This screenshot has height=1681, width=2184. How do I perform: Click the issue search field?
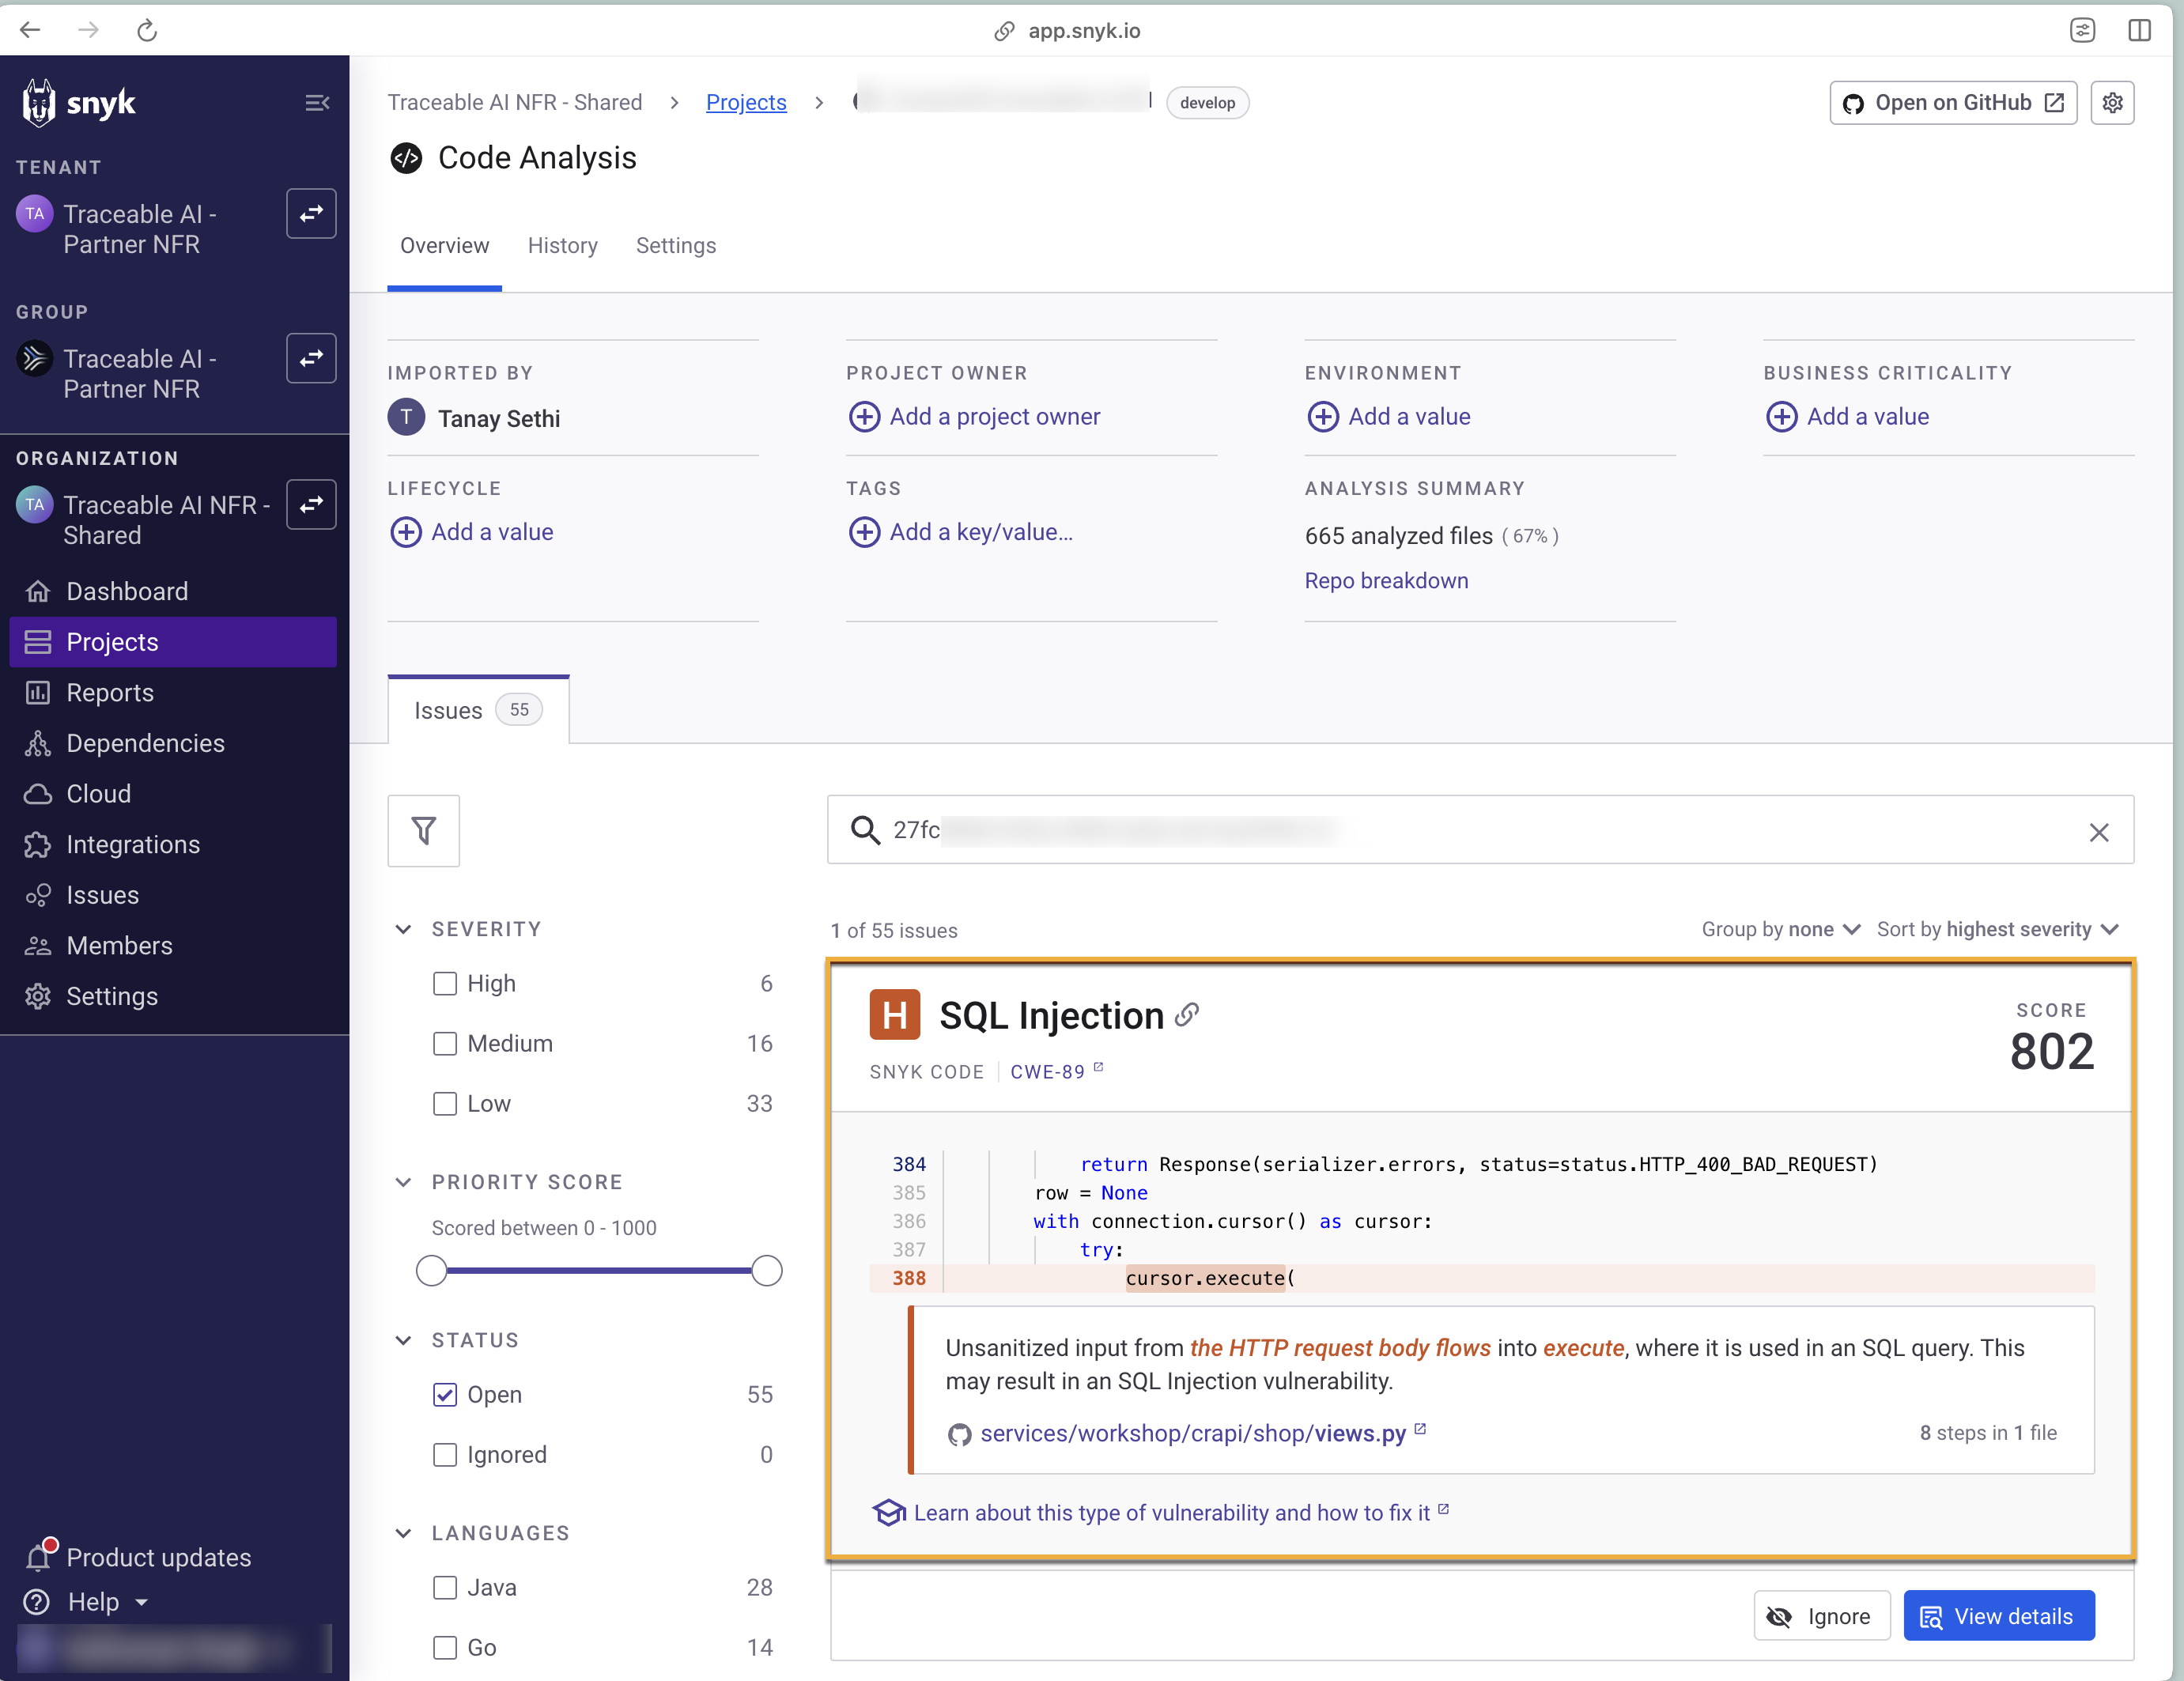point(1480,830)
